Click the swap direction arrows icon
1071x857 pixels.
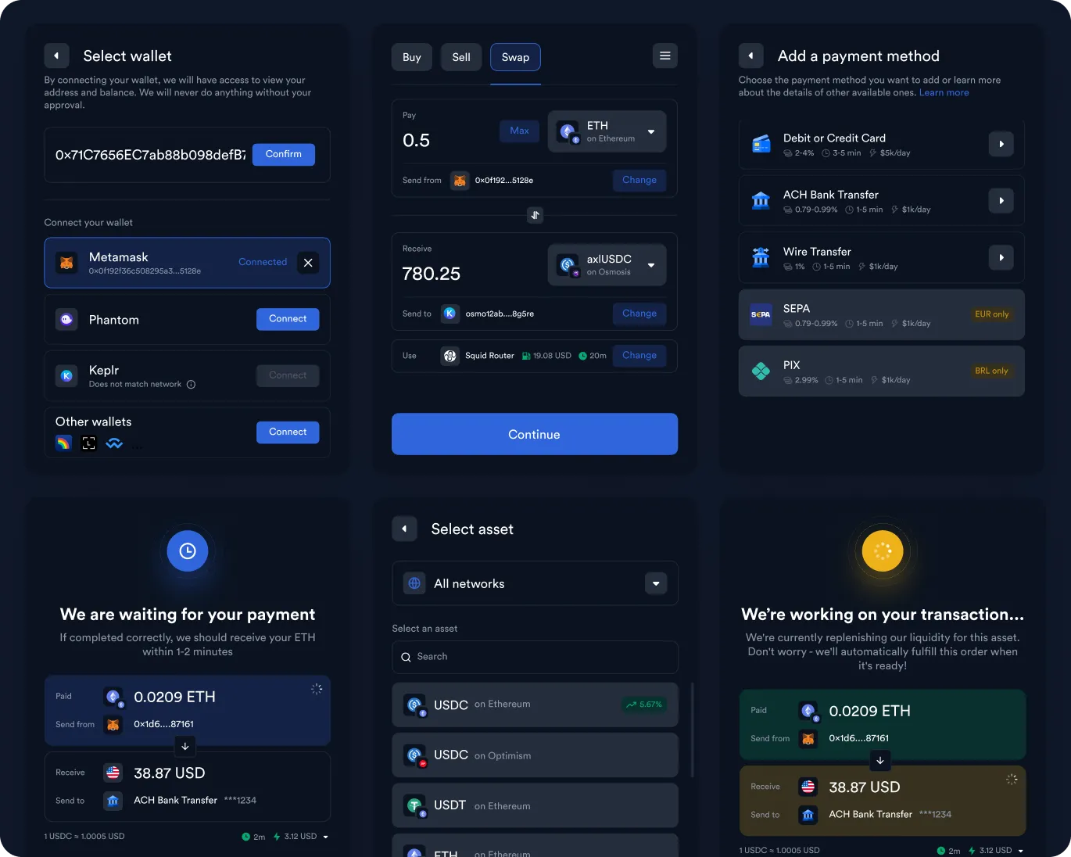(x=534, y=215)
